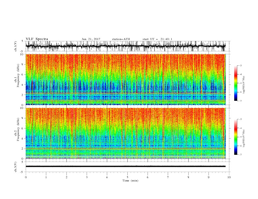Click the ch.2 frequency tick label "2"

[x=23, y=149]
